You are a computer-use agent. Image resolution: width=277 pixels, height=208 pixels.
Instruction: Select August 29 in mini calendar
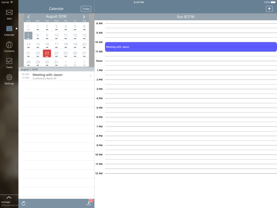(x=38, y=62)
